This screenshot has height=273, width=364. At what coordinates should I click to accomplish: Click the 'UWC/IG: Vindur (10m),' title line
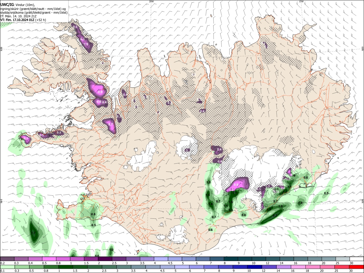(18, 4)
